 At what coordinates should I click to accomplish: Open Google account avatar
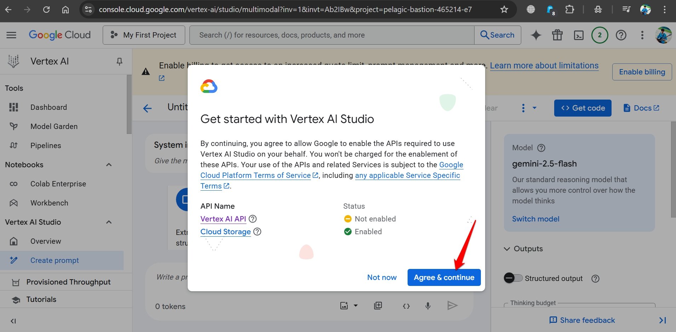pos(663,35)
